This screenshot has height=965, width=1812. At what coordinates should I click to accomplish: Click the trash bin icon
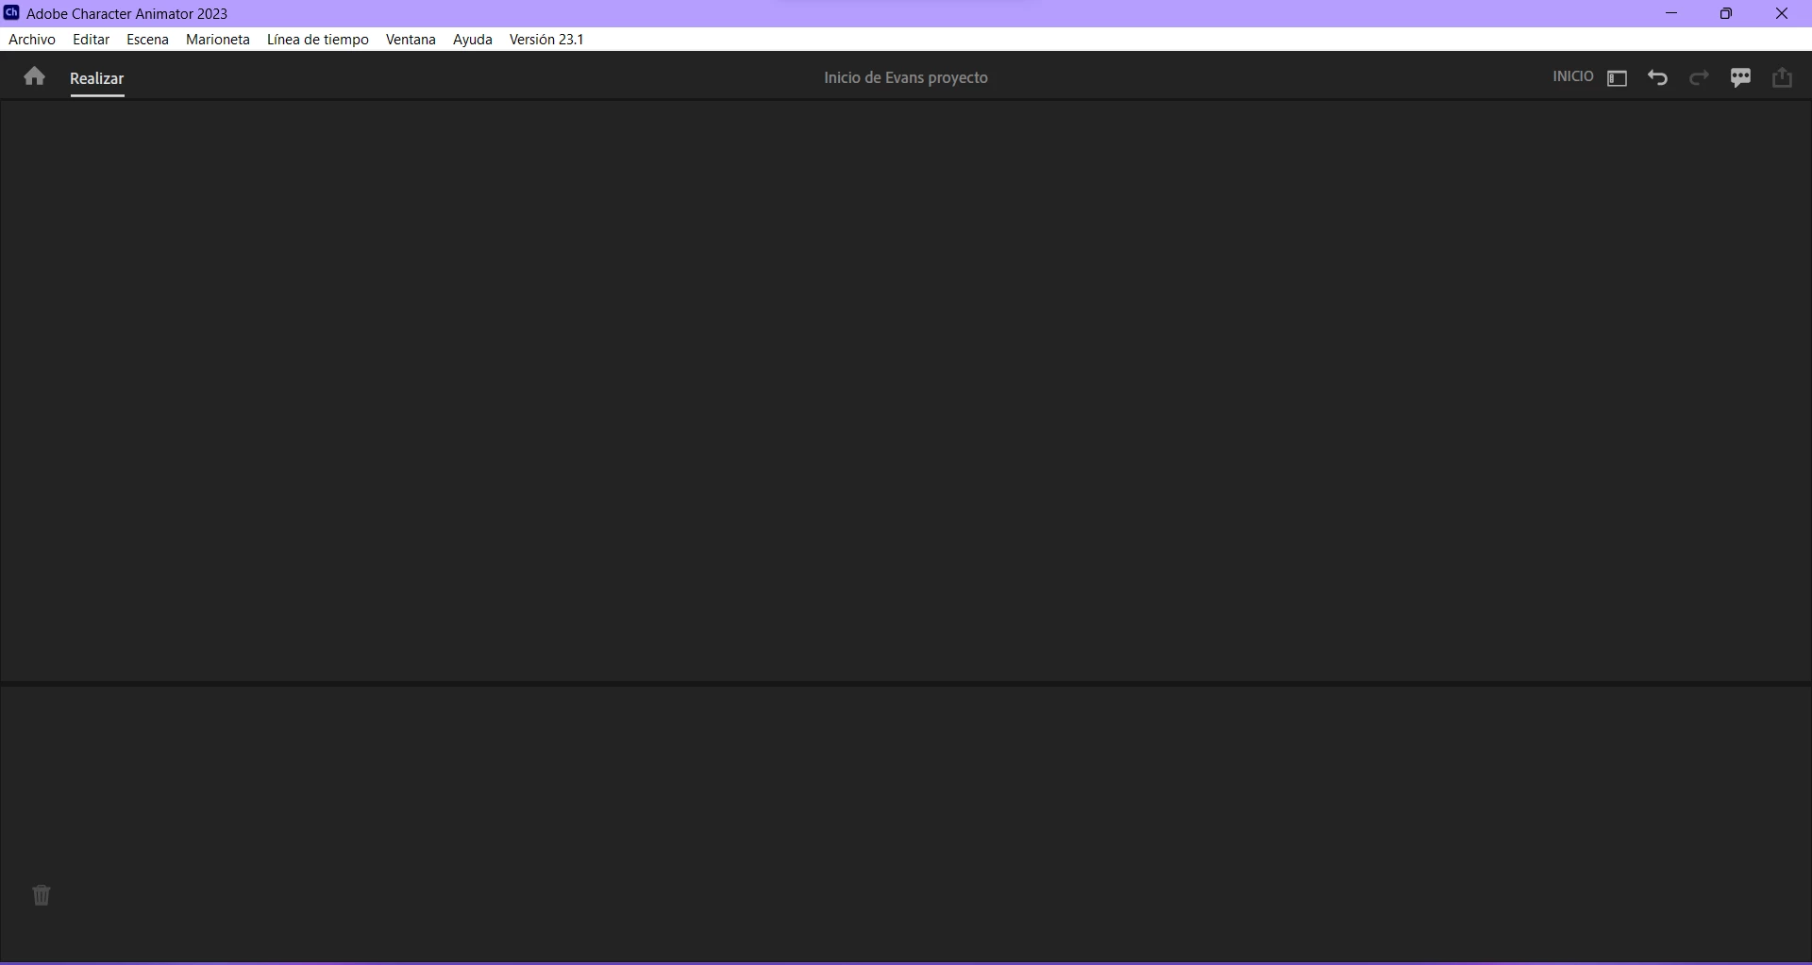click(42, 895)
